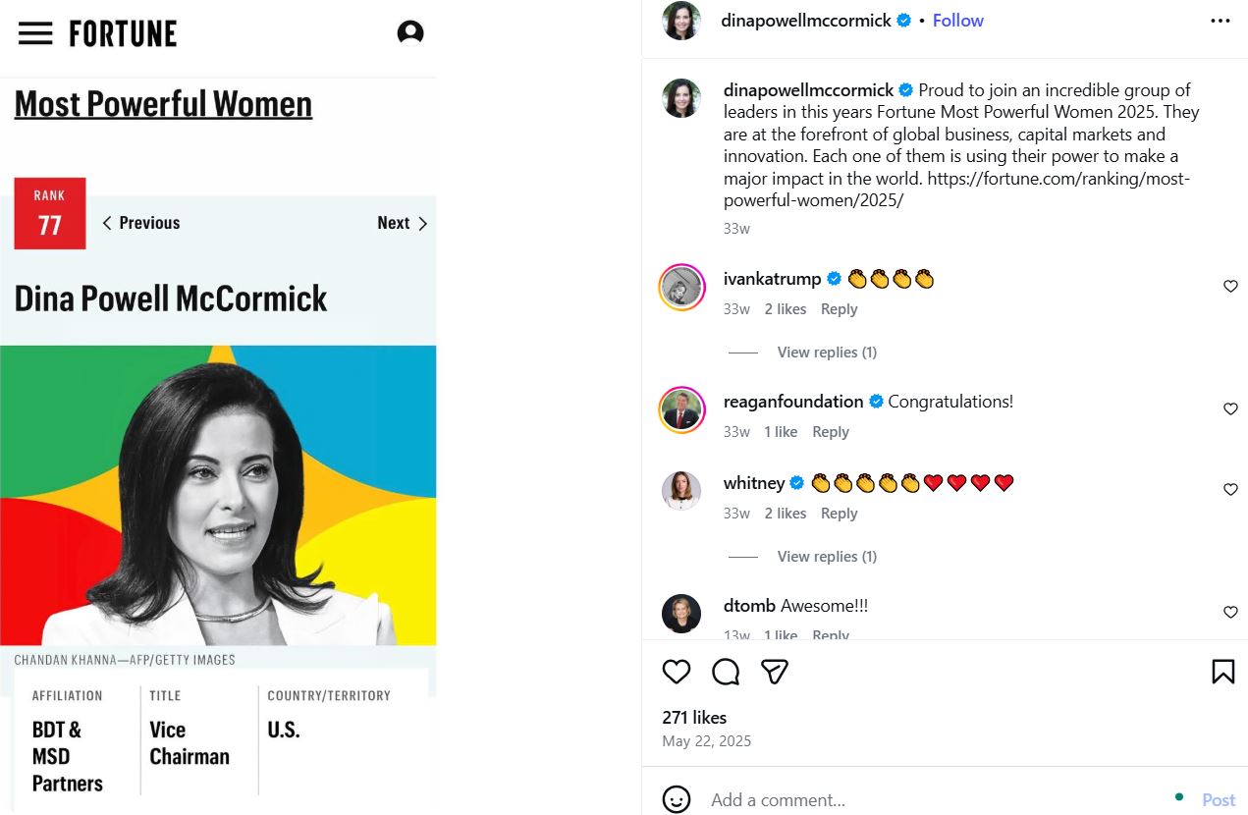Like ivankatrump's comment
Viewport: 1248px width, 815px height.
point(1230,286)
